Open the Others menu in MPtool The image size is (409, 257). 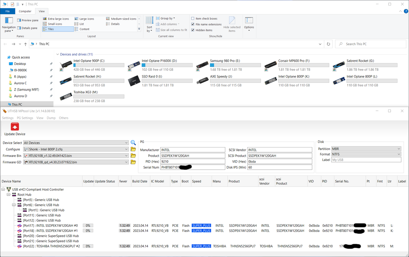coord(64,118)
